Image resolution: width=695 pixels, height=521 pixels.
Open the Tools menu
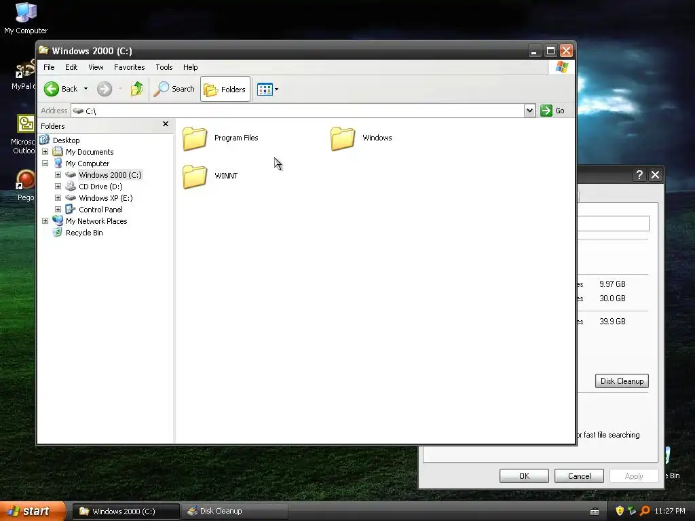click(x=164, y=67)
